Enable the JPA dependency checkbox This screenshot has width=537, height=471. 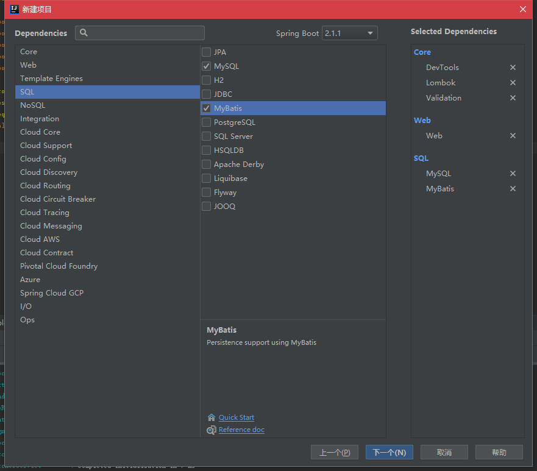206,52
